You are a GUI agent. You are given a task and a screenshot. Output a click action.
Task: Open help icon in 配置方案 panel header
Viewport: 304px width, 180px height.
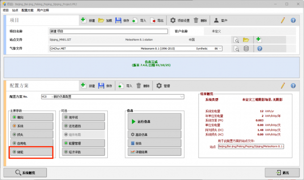coord(293,86)
